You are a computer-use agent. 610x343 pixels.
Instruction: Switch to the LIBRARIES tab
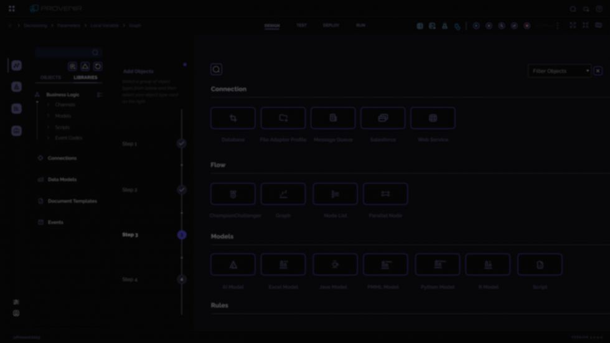pyautogui.click(x=86, y=77)
